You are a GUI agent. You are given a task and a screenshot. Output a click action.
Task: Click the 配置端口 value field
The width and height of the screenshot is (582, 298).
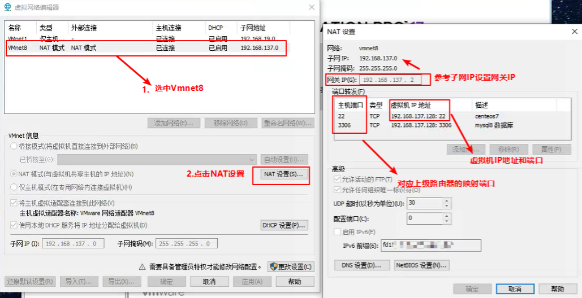pos(425,218)
